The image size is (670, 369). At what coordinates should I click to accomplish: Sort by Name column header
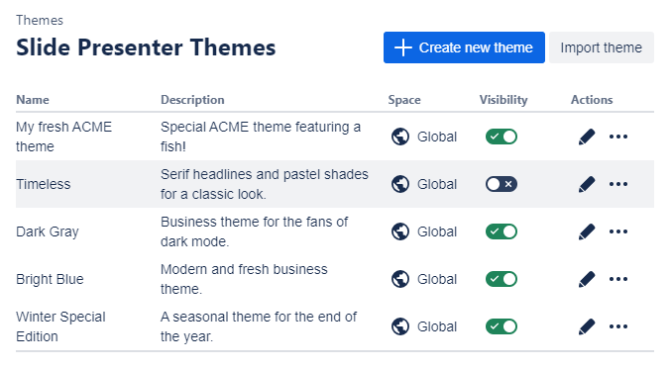(33, 100)
